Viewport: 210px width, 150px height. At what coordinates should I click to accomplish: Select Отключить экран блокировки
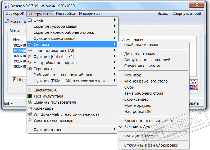coord(153,145)
